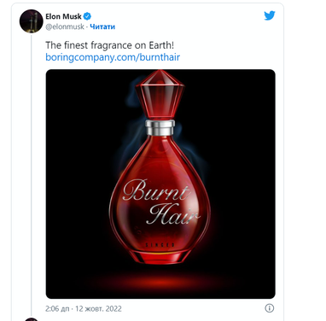Click the blue verified badge next to Elon Musk
This screenshot has height=321, width=326.
point(87,16)
